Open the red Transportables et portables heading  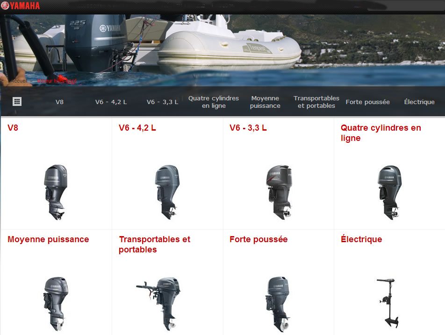click(x=154, y=244)
